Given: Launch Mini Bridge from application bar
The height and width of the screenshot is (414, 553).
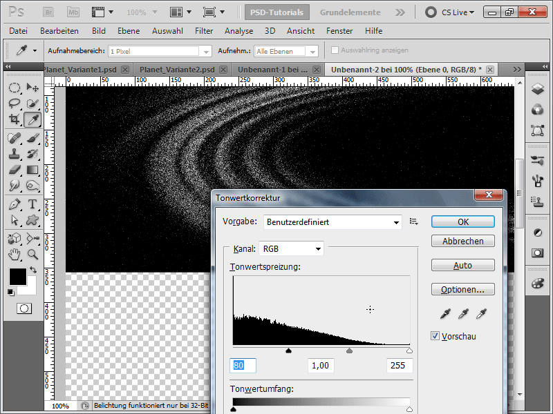Looking at the screenshot, I should point(73,12).
